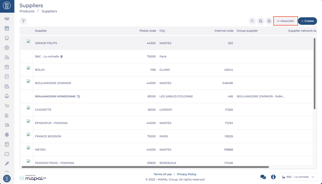Click the export document icon
Image resolution: width=322 pixels, height=184 pixels.
pyautogui.click(x=260, y=21)
